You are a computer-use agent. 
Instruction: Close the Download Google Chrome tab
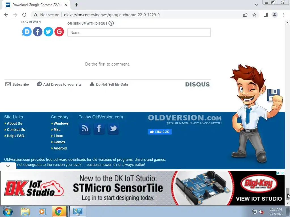(x=66, y=5)
